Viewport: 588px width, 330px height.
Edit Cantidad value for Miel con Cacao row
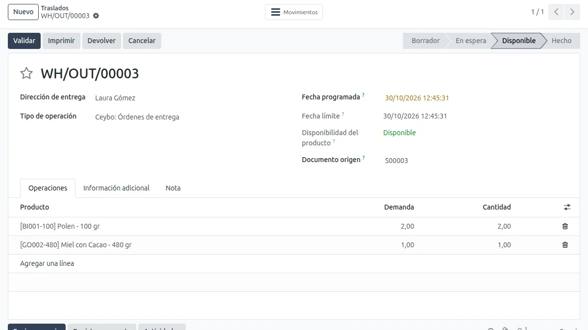click(x=504, y=245)
